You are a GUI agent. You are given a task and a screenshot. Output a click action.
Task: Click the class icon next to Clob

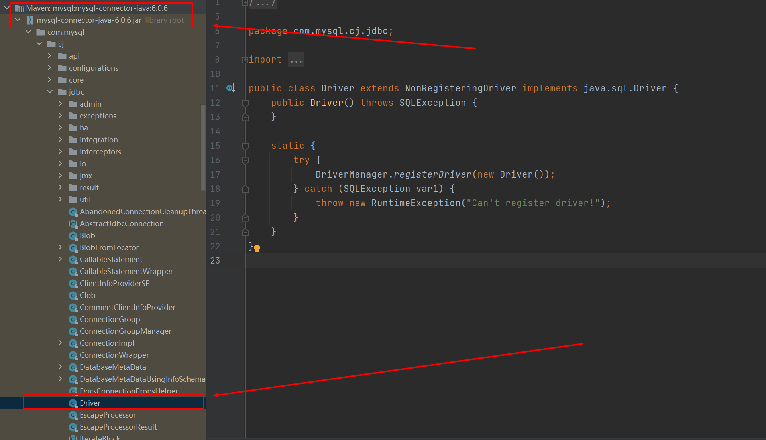click(73, 296)
